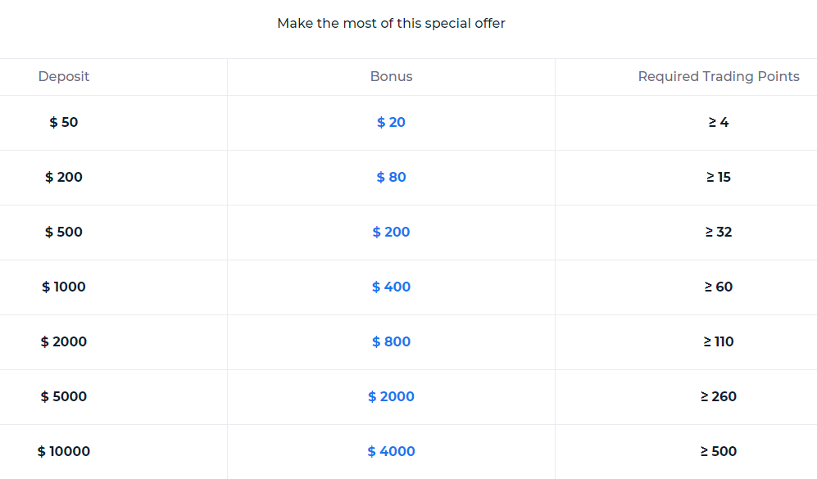The height and width of the screenshot is (479, 817).
Task: Select the $ 50 deposit cell
Action: [64, 122]
